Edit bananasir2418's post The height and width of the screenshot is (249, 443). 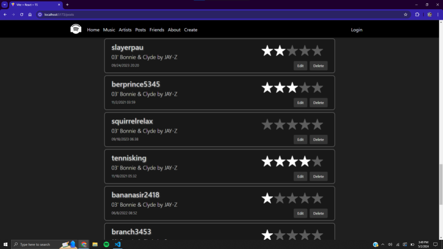[300, 213]
